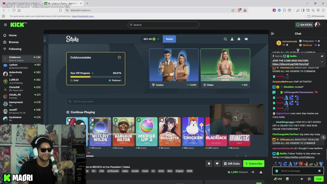This screenshot has height=184, width=327.
Task: Click the KICK logo
Action: (x=18, y=25)
